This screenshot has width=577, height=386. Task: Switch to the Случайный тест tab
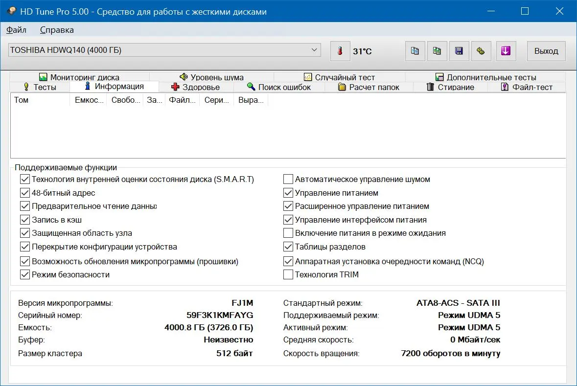tap(339, 77)
